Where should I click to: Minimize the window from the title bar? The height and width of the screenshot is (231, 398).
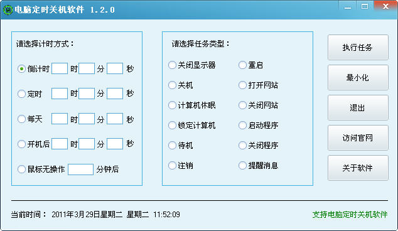348,6
